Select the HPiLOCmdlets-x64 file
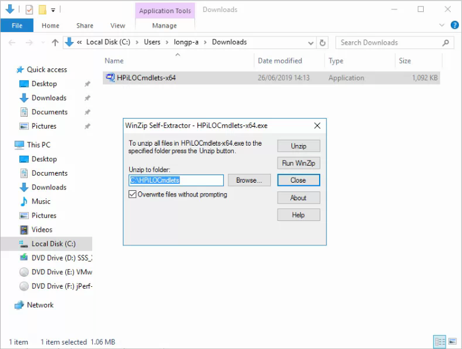 [x=271, y=78]
